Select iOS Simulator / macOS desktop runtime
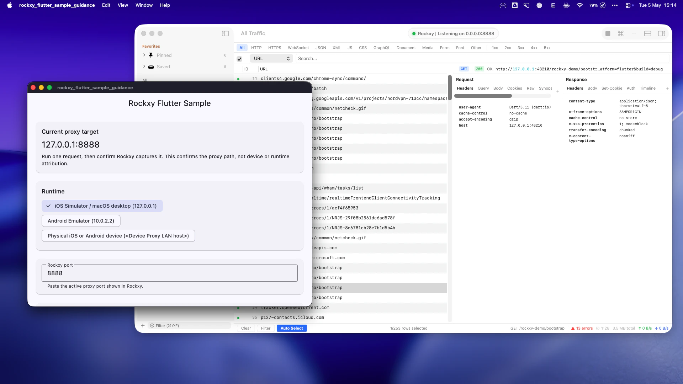 pyautogui.click(x=102, y=206)
